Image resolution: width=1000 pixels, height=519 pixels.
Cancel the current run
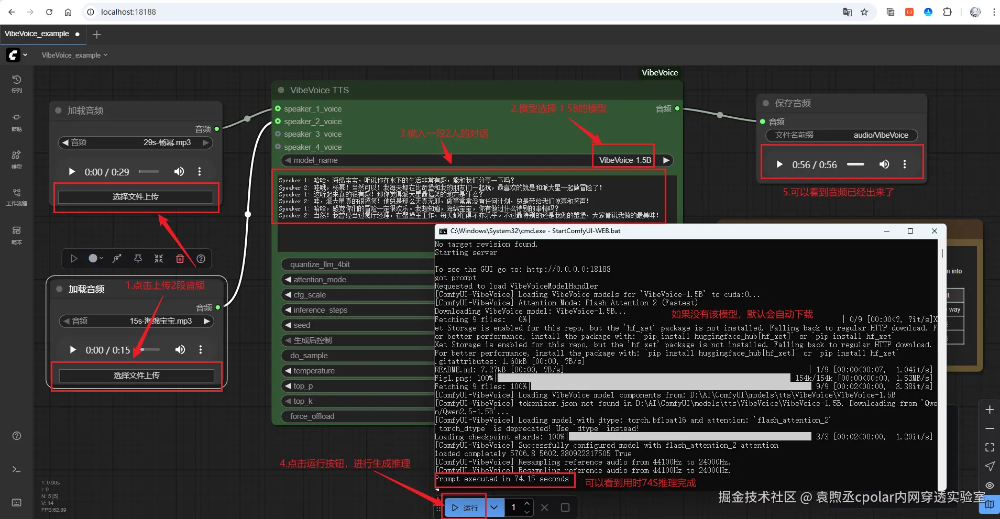click(x=545, y=507)
